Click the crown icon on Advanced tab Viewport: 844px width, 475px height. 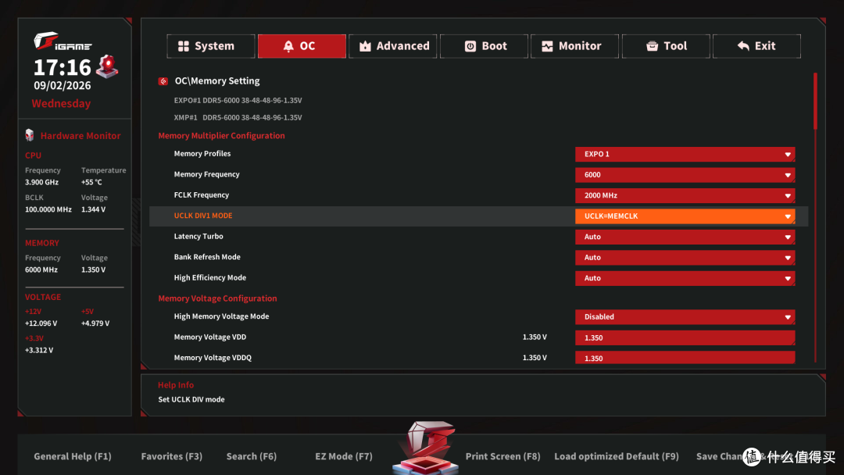[365, 46]
